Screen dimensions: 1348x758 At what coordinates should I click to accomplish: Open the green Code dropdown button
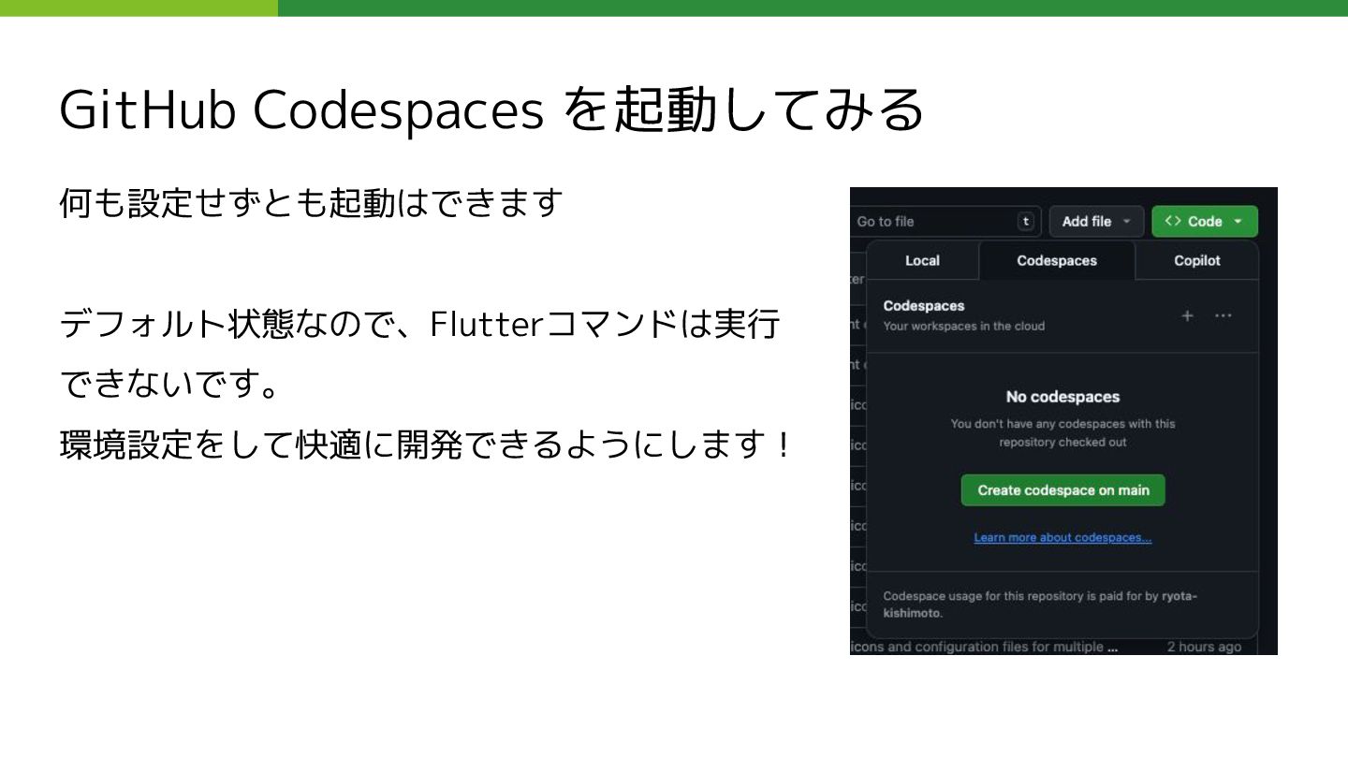(x=1205, y=222)
